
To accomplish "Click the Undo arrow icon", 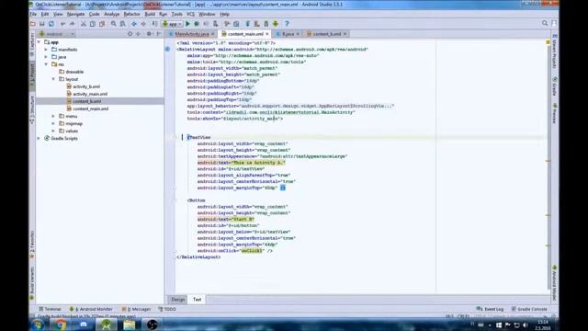I will pos(62,24).
